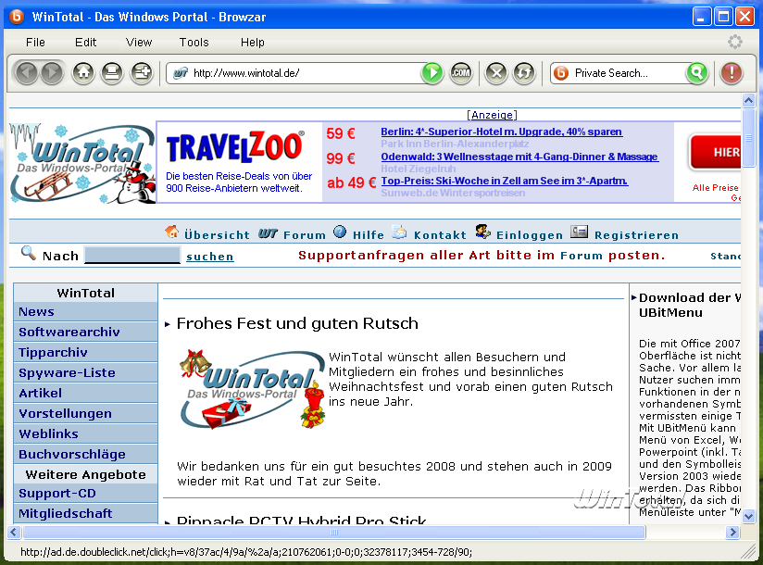Screen dimensions: 763x565
Task: Open Berlin 4*-Superior-Hotel offer link
Action: click(501, 132)
